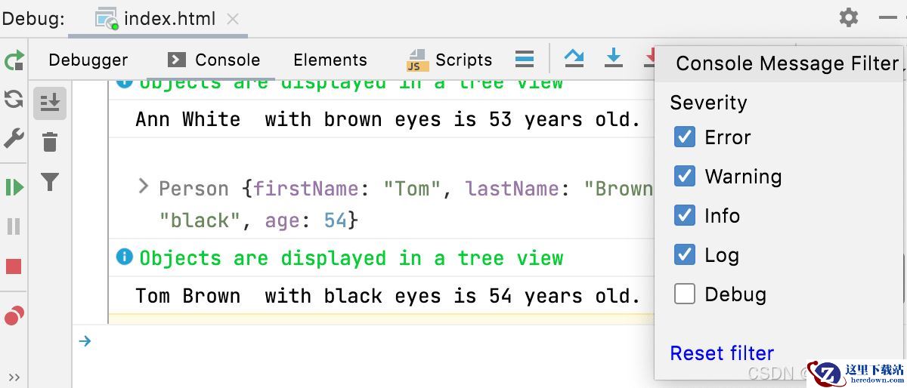
Task: Enable the Debug severity checkbox
Action: 684,294
